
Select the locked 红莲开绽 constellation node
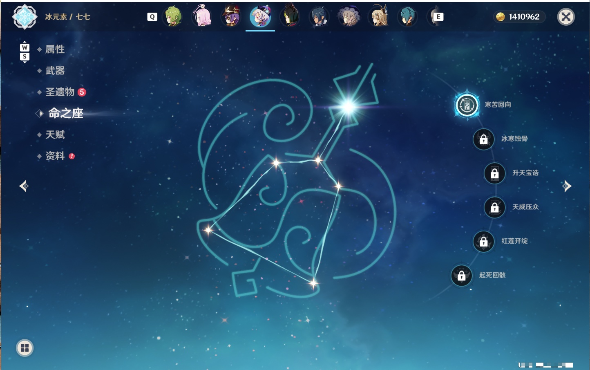(x=483, y=242)
